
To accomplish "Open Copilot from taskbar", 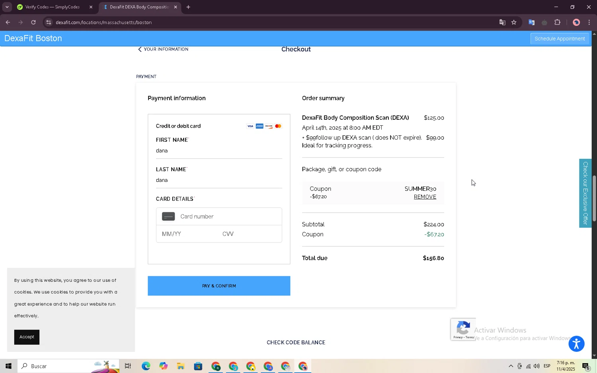I will tap(163, 366).
